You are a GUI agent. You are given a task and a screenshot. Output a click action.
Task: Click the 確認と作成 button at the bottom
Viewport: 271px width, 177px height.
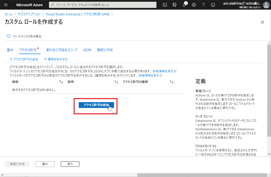pyautogui.click(x=17, y=164)
